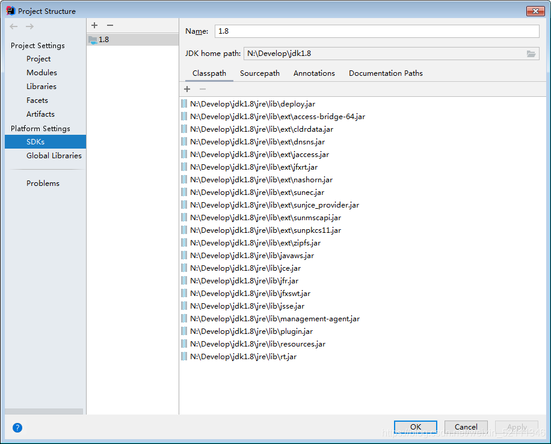Click OK to save SDK settings

click(x=415, y=427)
